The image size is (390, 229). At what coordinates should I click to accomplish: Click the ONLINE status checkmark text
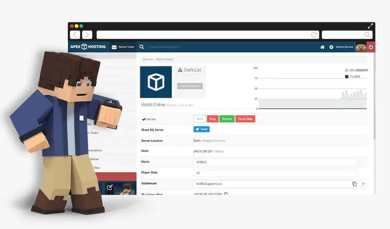click(x=149, y=119)
